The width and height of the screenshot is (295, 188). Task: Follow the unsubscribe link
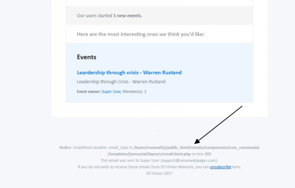click(220, 167)
